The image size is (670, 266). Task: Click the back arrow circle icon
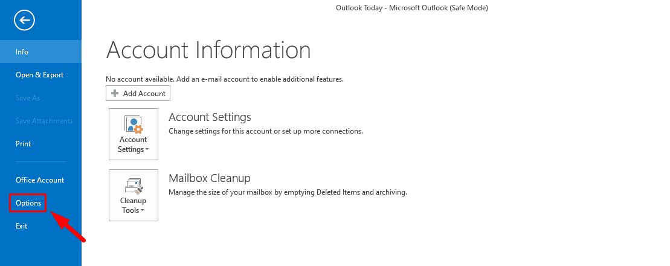pos(25,21)
